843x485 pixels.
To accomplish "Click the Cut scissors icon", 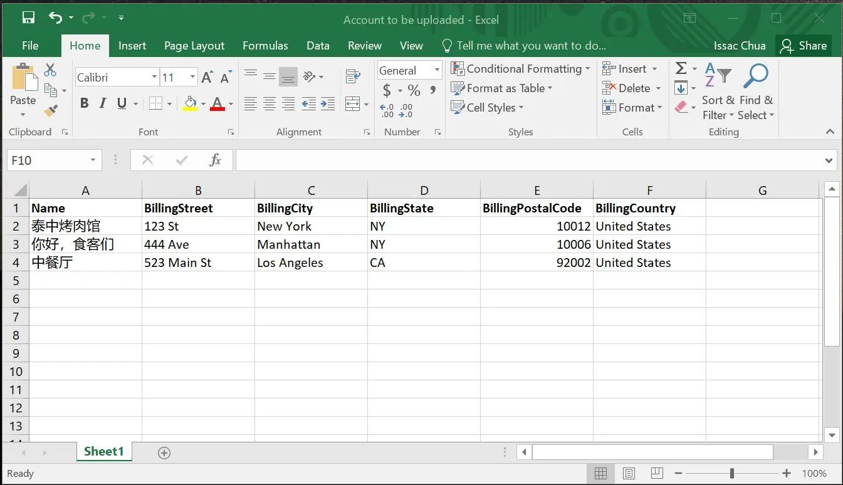I will click(50, 70).
